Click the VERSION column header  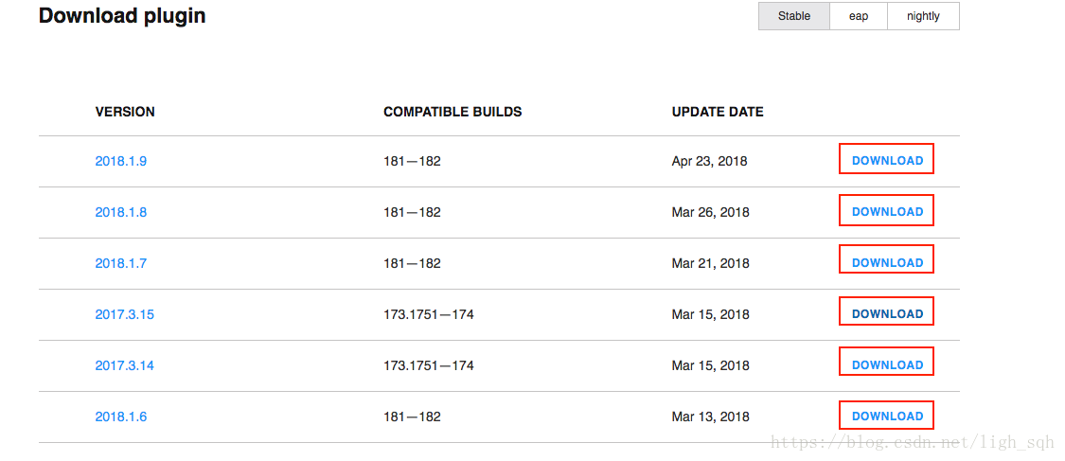coord(125,112)
